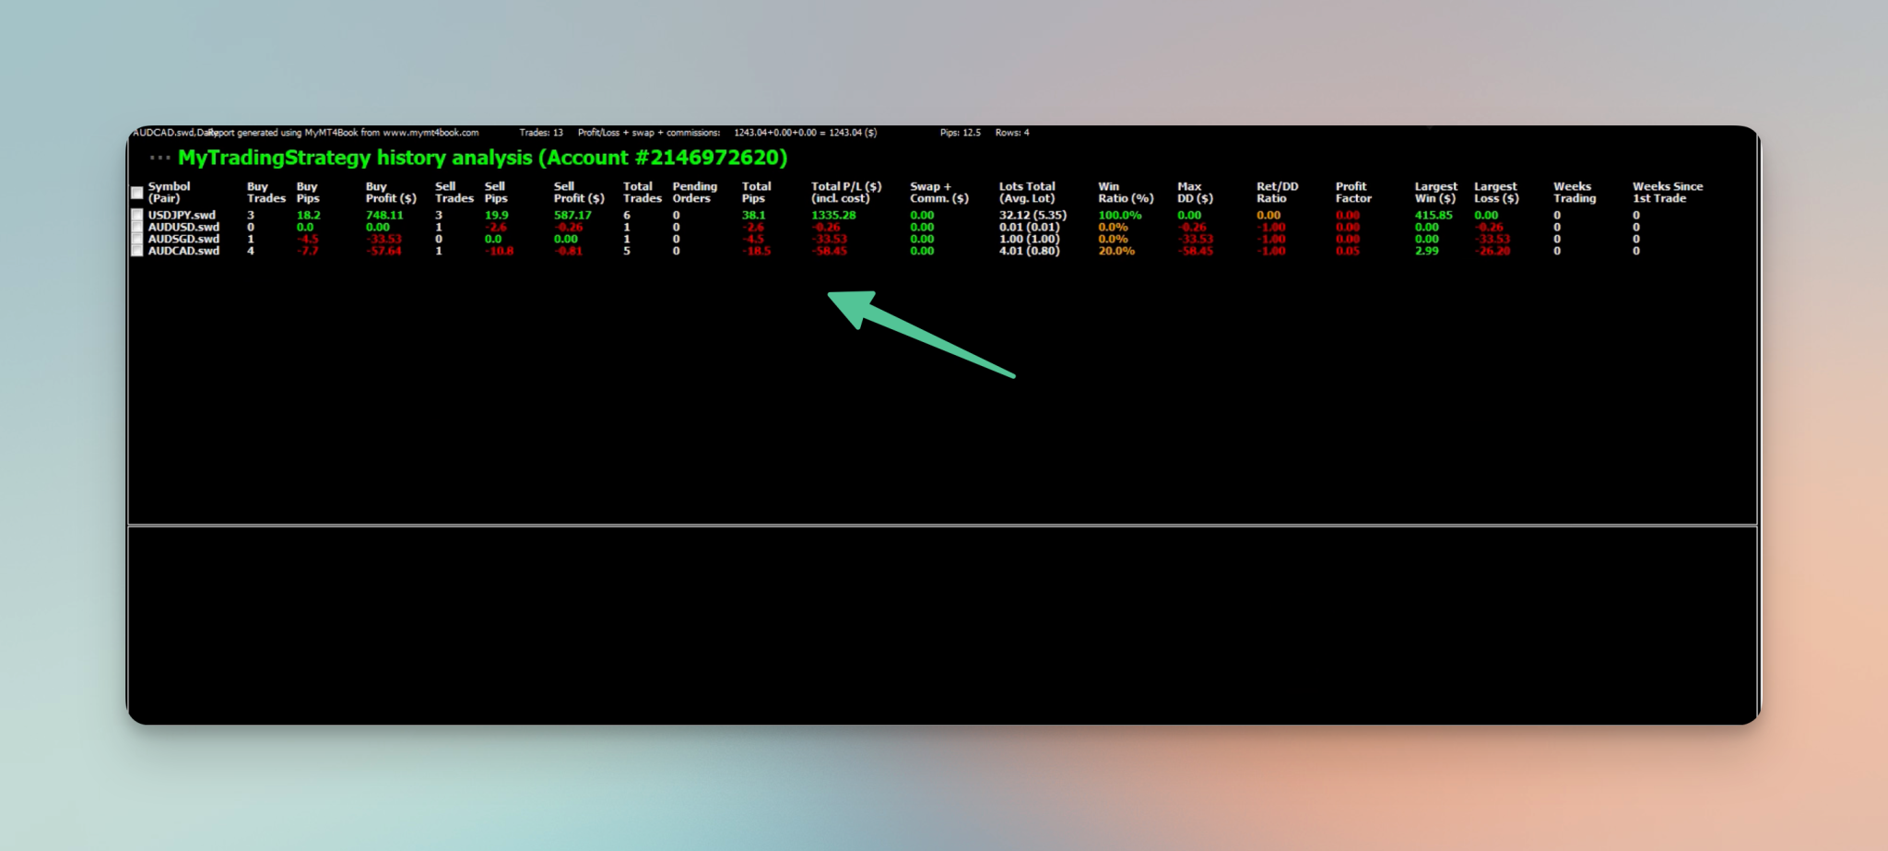Tick the AUDSGD.swd row checkbox
The image size is (1888, 851).
click(137, 239)
